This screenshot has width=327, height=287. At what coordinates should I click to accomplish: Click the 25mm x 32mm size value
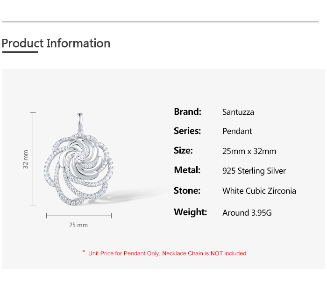tap(249, 151)
